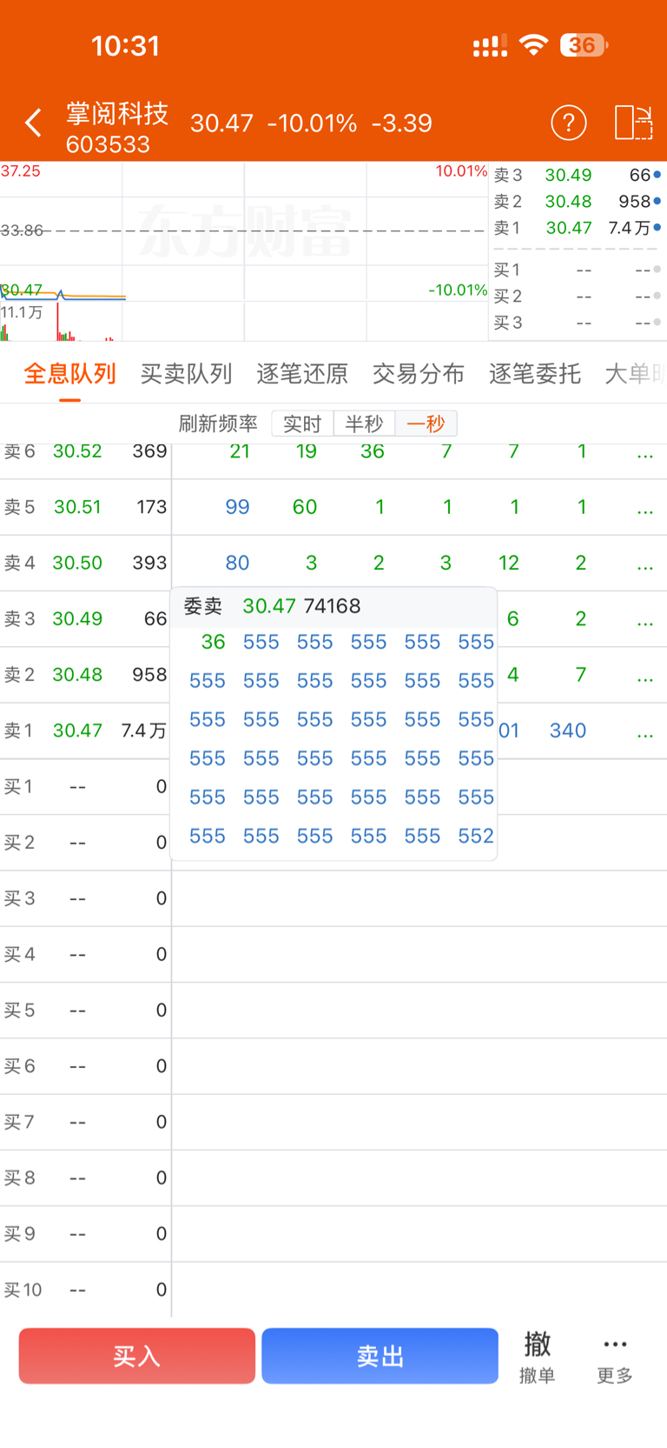Tap order 80 in 卖4 queue

pos(237,563)
